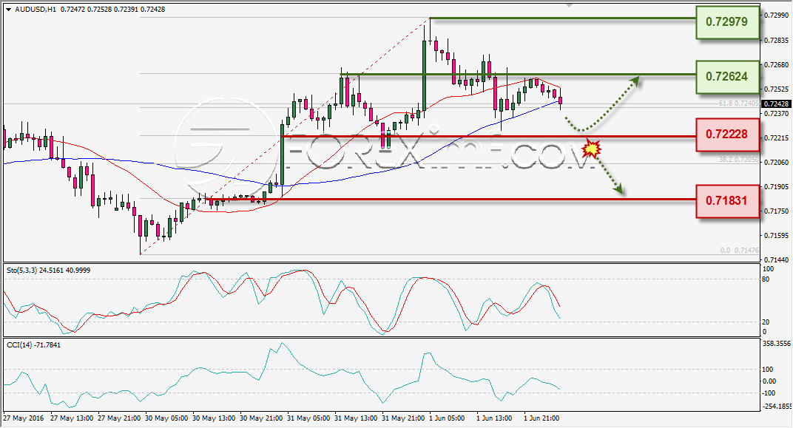The width and height of the screenshot is (793, 428).
Task: Click the 0.71905 price axis label
Action: pos(776,186)
